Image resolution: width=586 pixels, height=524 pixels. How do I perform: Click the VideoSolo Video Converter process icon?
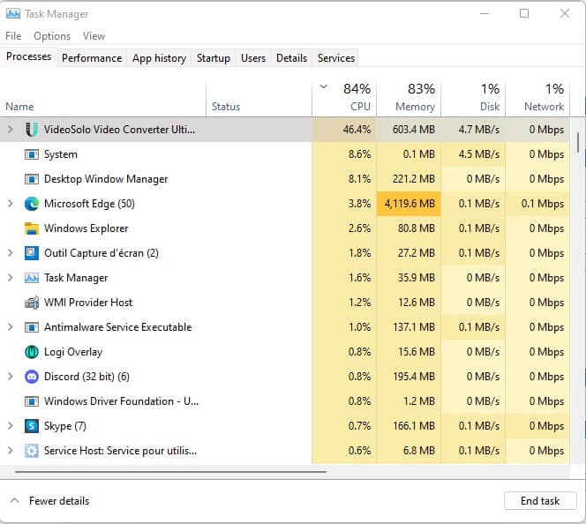pos(32,130)
